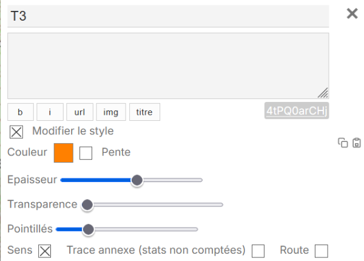Screen dimensions: 364x261
Task: Click the Transparence slider handle
Action: pos(87,205)
